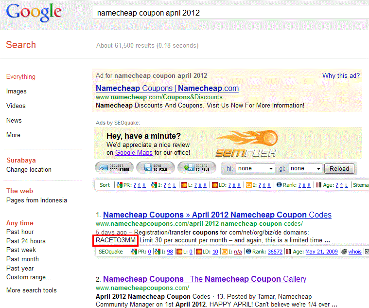Open 'Why this ad?' link

tap(341, 76)
